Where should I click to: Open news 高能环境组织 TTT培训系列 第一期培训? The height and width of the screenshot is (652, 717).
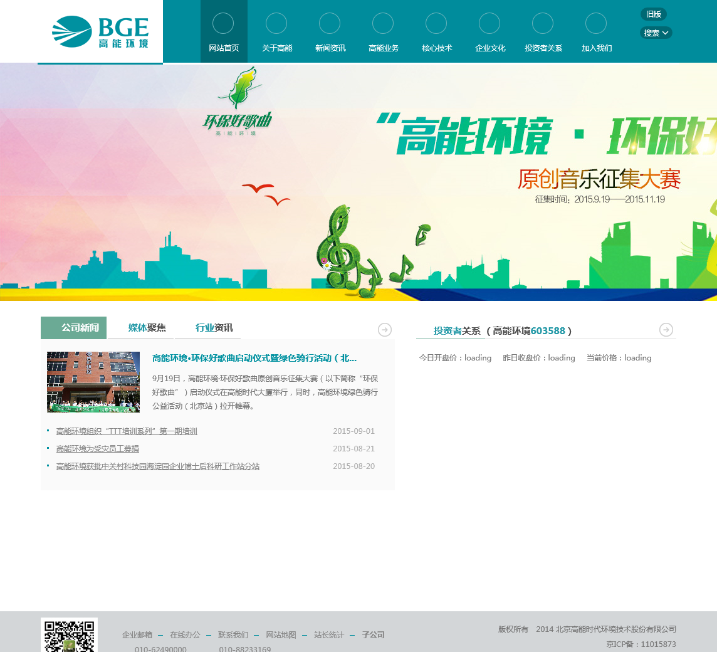(127, 431)
